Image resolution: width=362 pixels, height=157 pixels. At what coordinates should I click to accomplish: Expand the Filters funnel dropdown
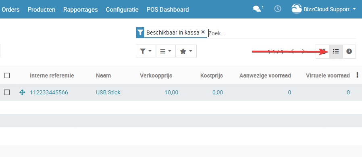point(146,51)
